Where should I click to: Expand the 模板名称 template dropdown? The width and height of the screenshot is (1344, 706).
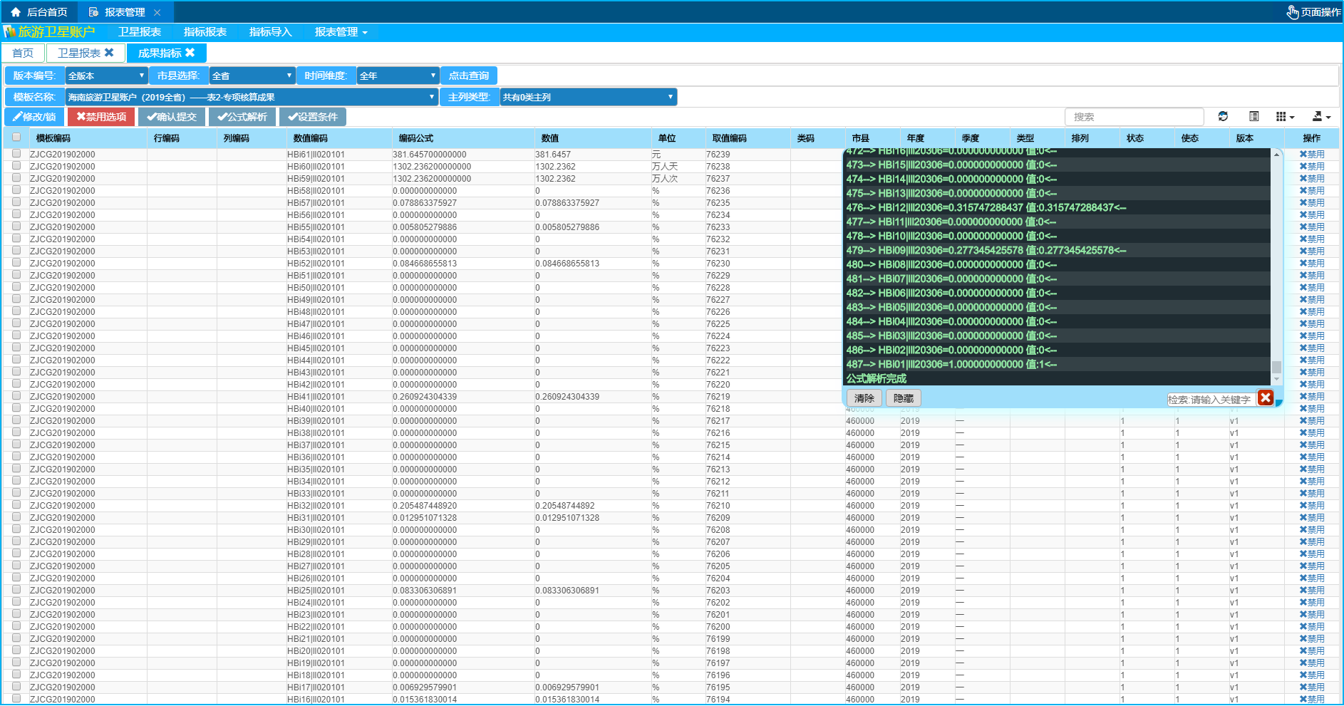tap(251, 97)
